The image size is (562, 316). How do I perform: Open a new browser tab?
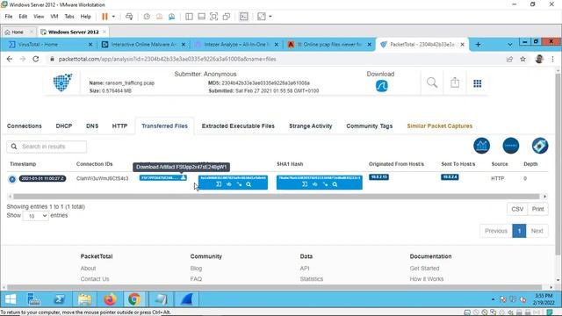[478, 45]
